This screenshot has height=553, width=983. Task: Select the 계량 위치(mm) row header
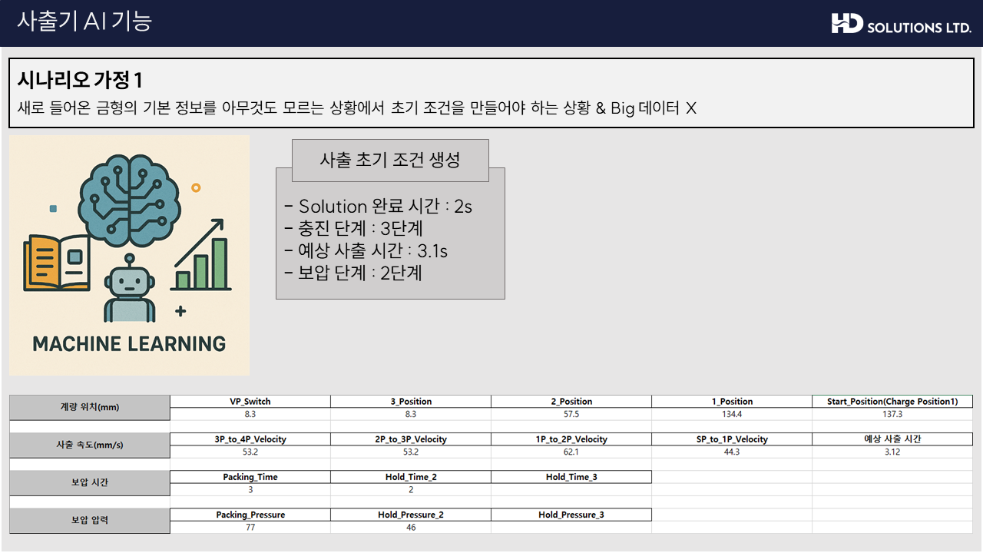click(90, 408)
